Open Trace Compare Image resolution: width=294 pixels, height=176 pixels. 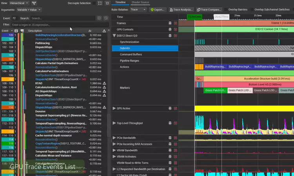(209, 9)
